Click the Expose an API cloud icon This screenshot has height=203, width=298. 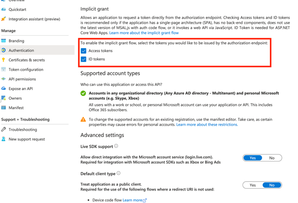[x=4, y=89]
